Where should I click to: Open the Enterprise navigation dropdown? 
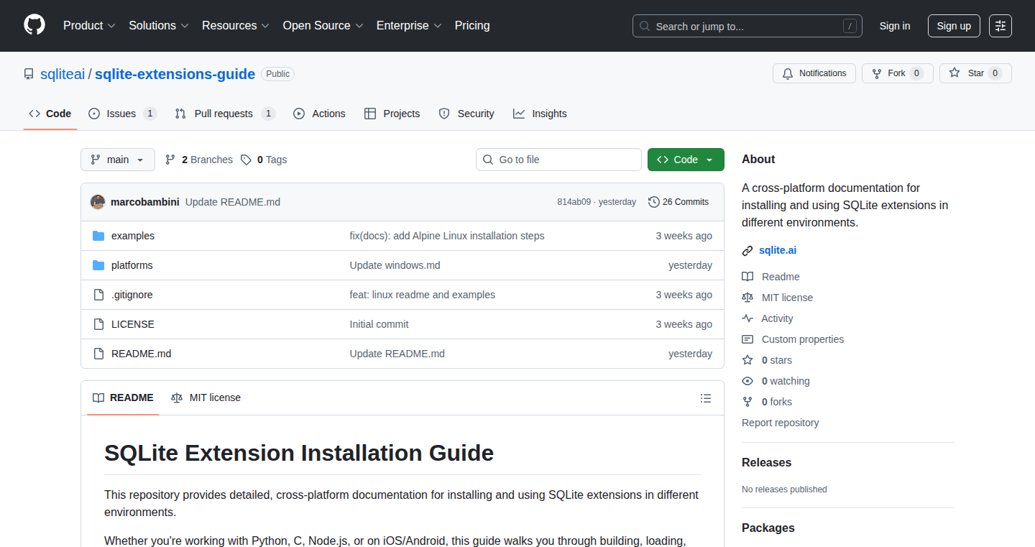pyautogui.click(x=409, y=26)
